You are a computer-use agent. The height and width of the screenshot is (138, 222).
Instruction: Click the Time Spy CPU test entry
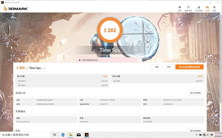(23, 122)
